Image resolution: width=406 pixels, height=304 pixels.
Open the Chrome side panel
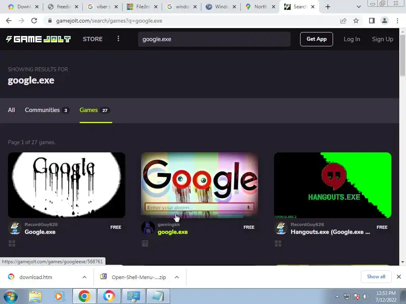pyautogui.click(x=372, y=21)
